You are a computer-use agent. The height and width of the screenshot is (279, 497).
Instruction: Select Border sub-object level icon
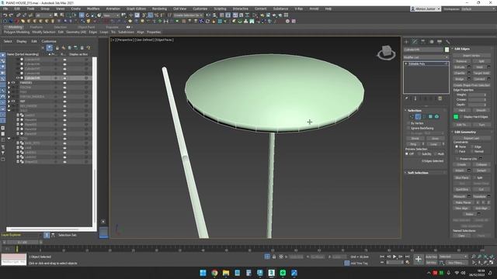tap(425, 117)
